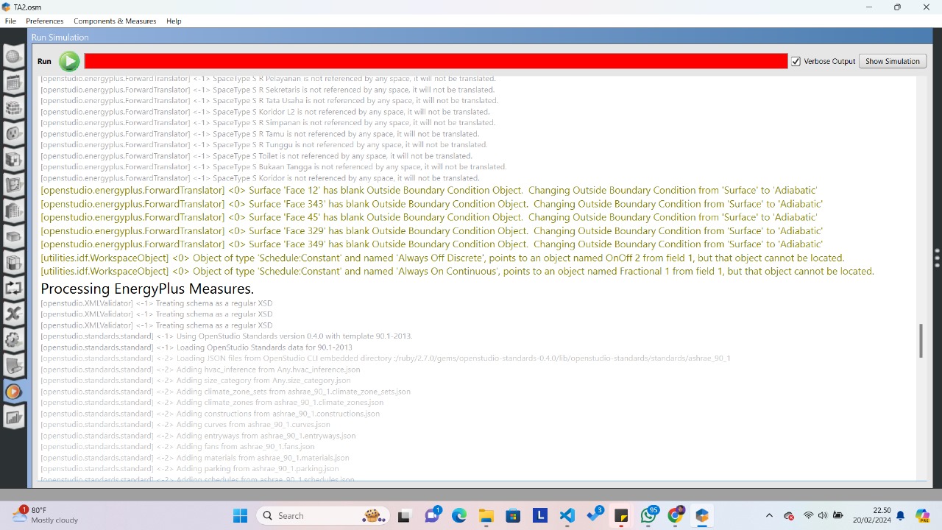Select the 'Face 343' surface warning line

click(x=432, y=204)
